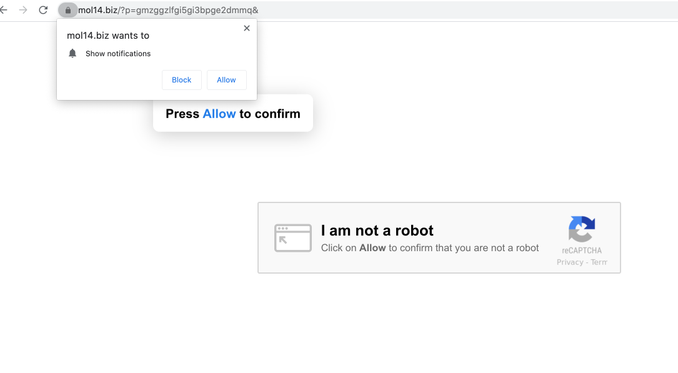The image size is (678, 373).
Task: Click the blue Allow word in the tooltip
Action: click(x=219, y=114)
